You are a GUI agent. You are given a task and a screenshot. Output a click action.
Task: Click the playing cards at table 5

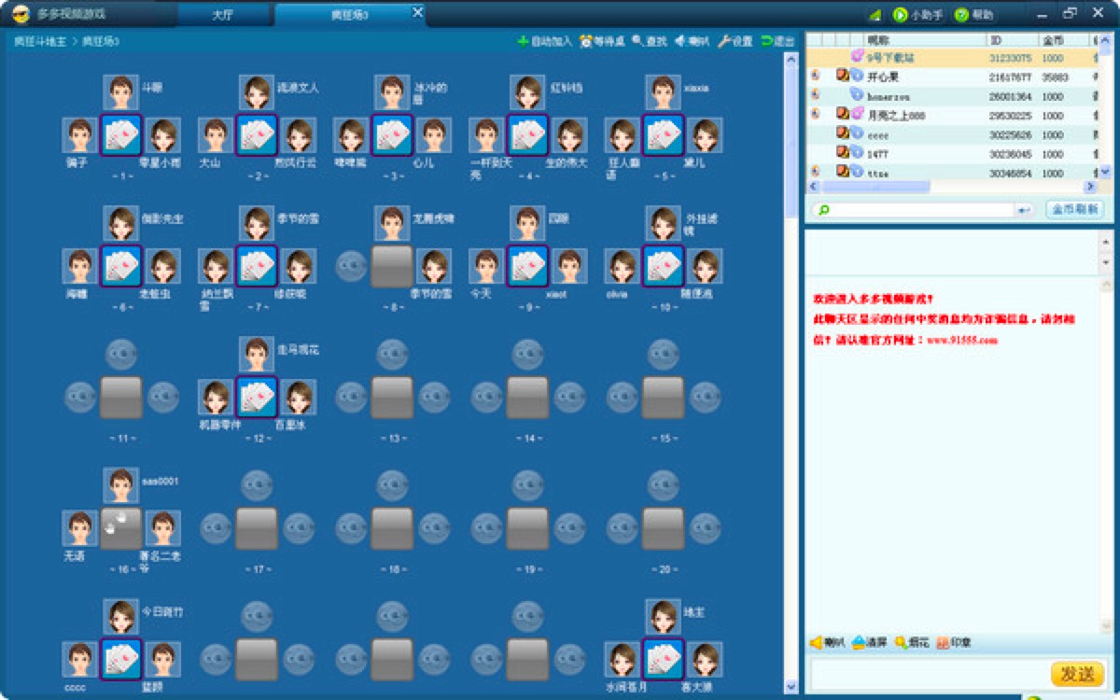(x=663, y=135)
